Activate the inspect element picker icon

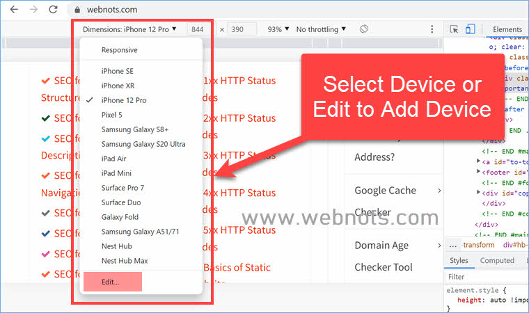pyautogui.click(x=454, y=29)
